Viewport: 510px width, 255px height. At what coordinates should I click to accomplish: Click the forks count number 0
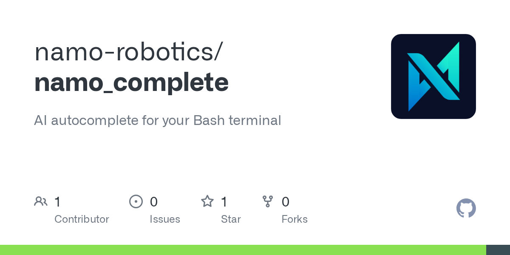pyautogui.click(x=286, y=202)
